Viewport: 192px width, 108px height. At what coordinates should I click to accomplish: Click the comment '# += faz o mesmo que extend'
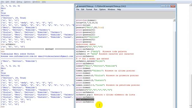[92, 59]
